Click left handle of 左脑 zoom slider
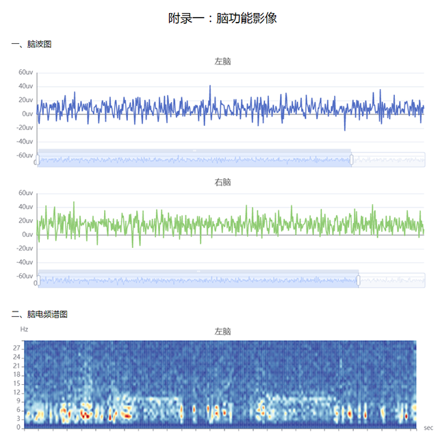This screenshot has height=432, width=438. [38, 160]
